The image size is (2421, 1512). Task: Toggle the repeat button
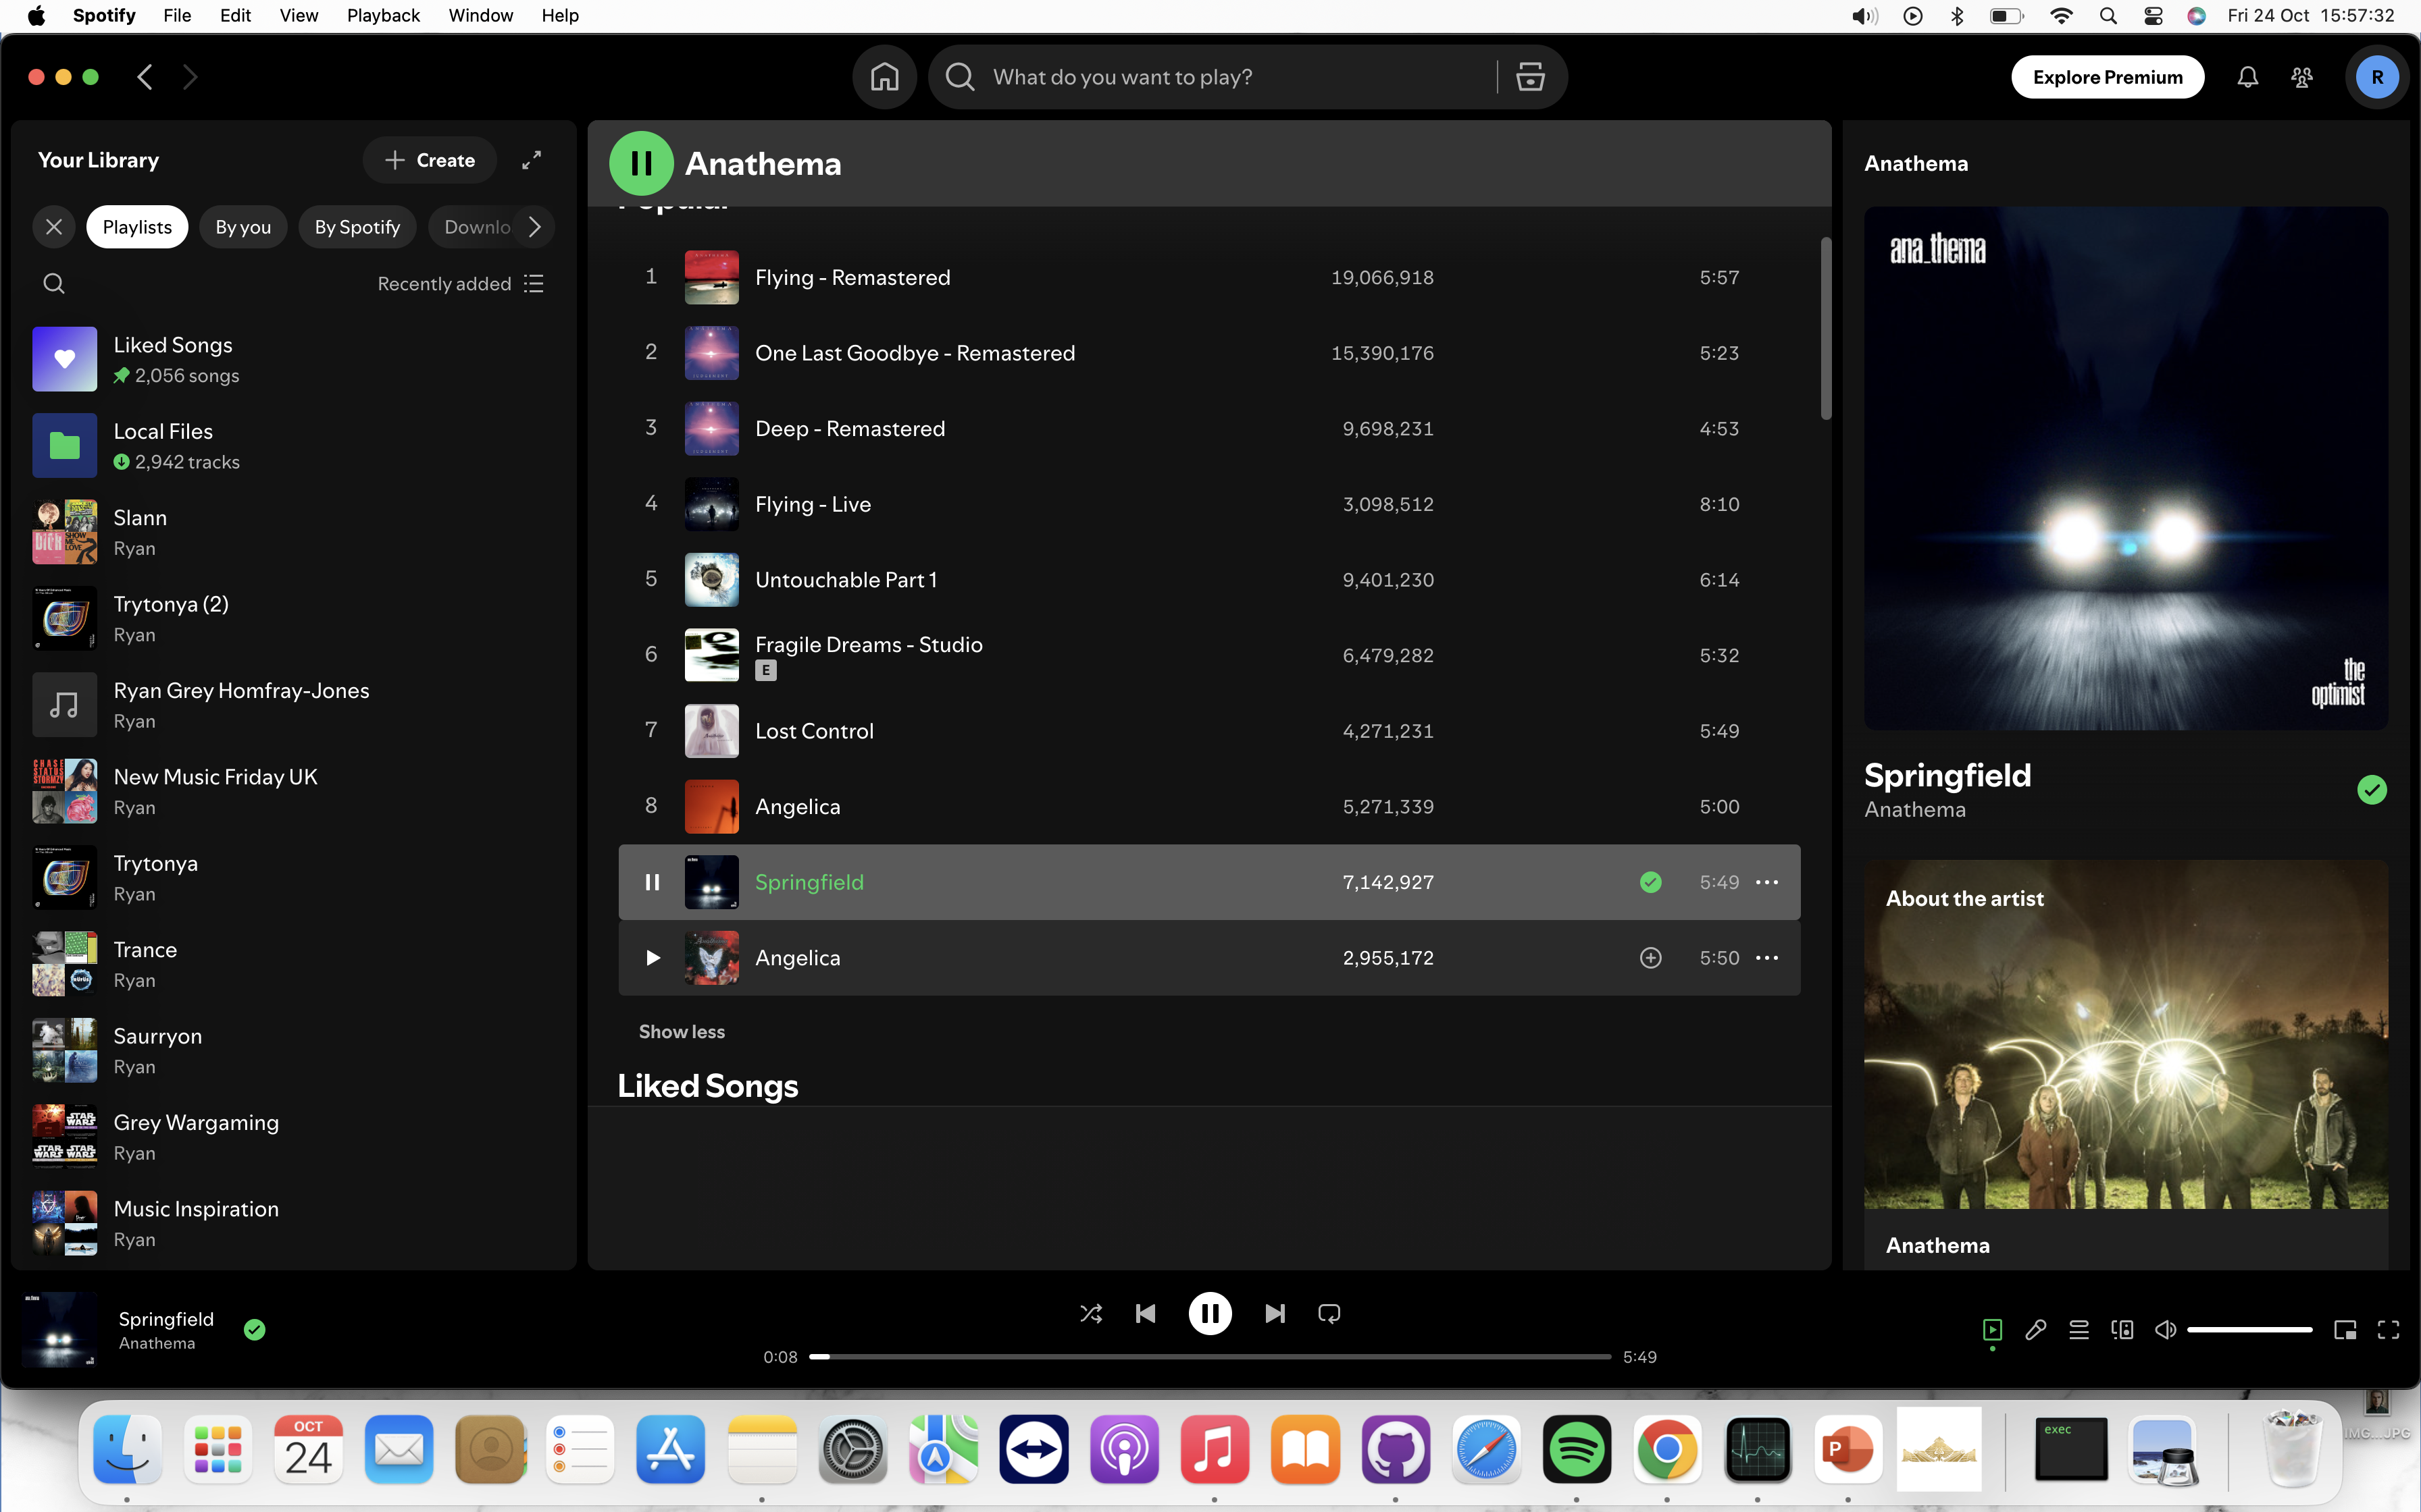point(1329,1313)
